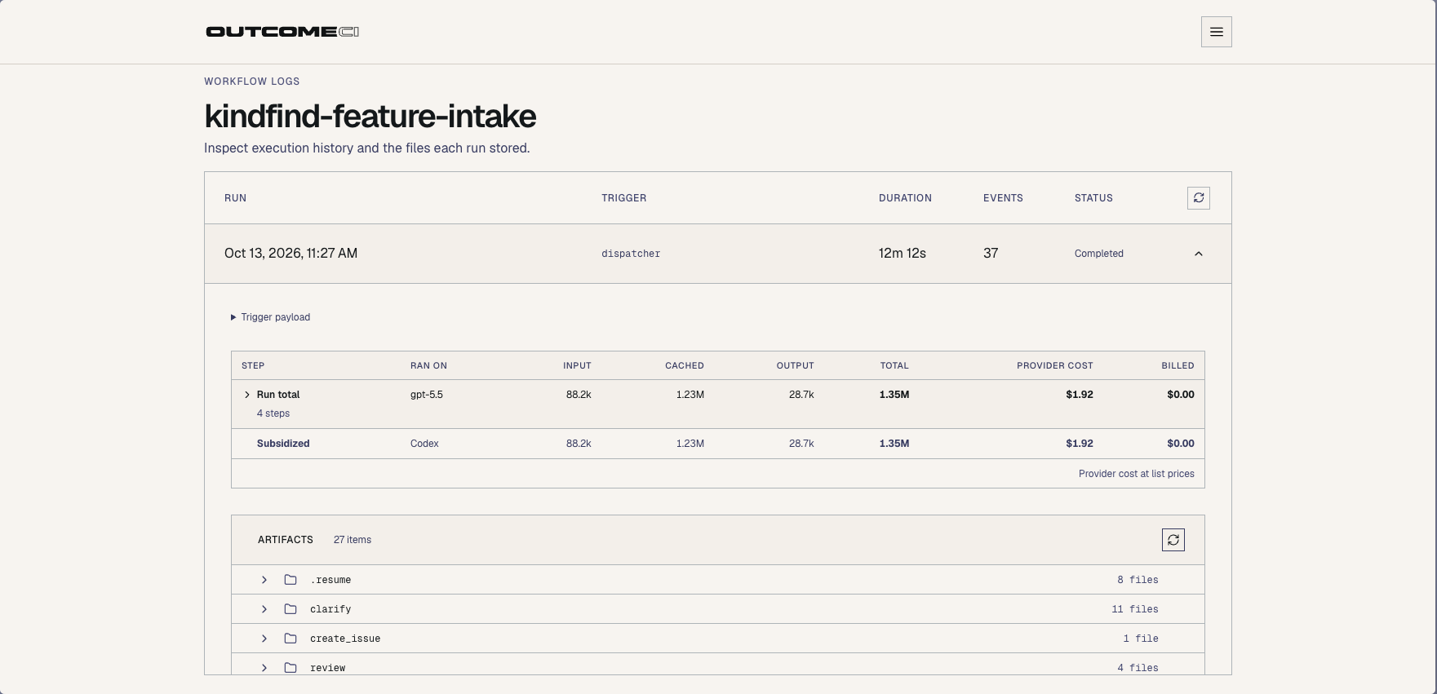Click the 1 file count for create_issue
Viewport: 1437px width, 694px height.
click(1141, 639)
